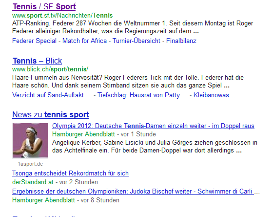Image resolution: width=273 pixels, height=217 pixels.
Task: Open the Tennis – Blick result
Action: tap(37, 61)
